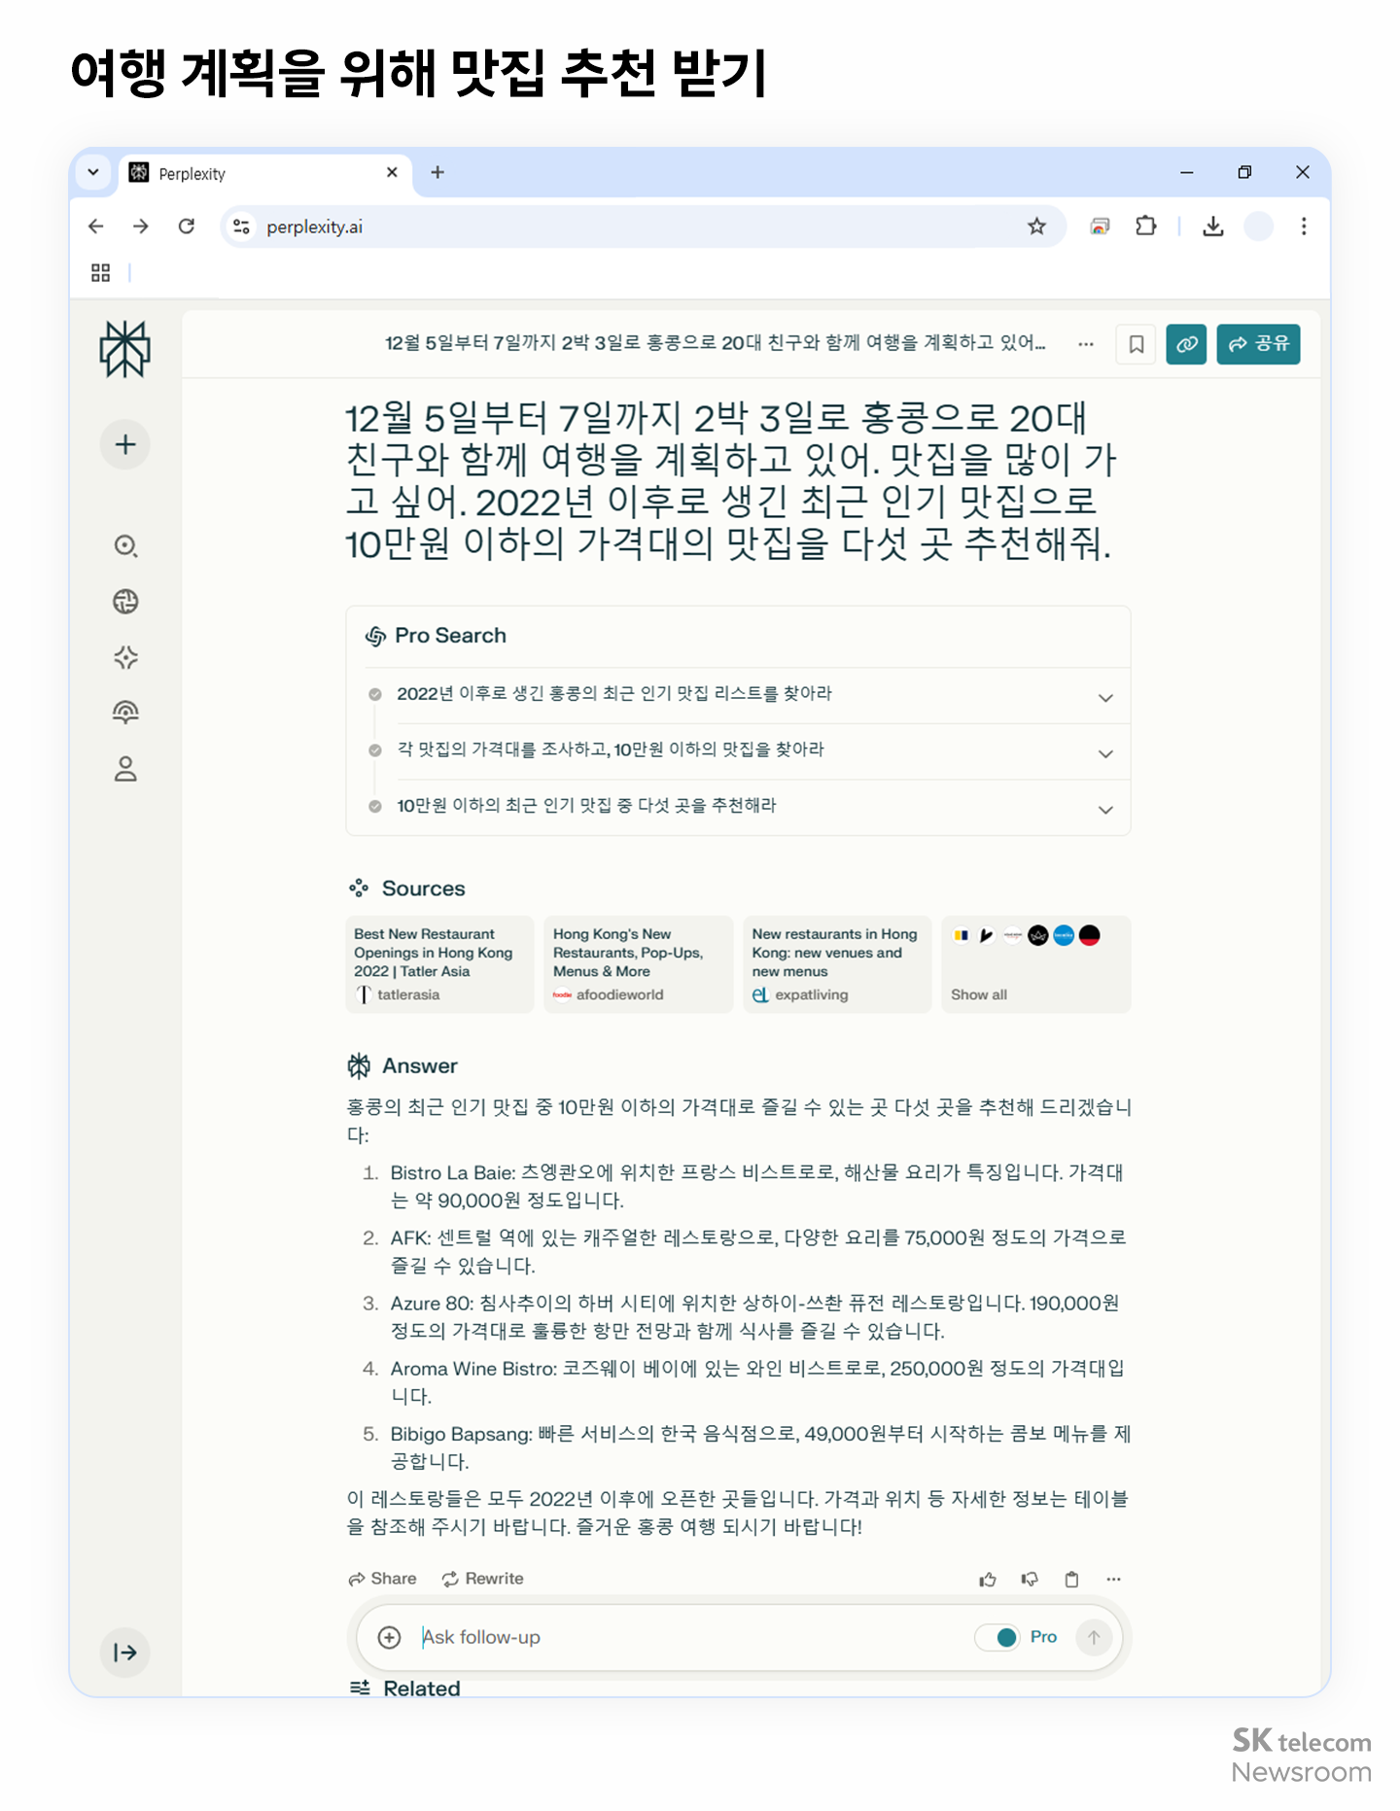Open Chrome three-dot menu
This screenshot has width=1400, height=1811.
[1304, 226]
